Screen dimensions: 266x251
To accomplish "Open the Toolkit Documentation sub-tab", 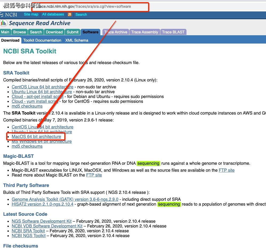I will pyautogui.click(x=42, y=40).
